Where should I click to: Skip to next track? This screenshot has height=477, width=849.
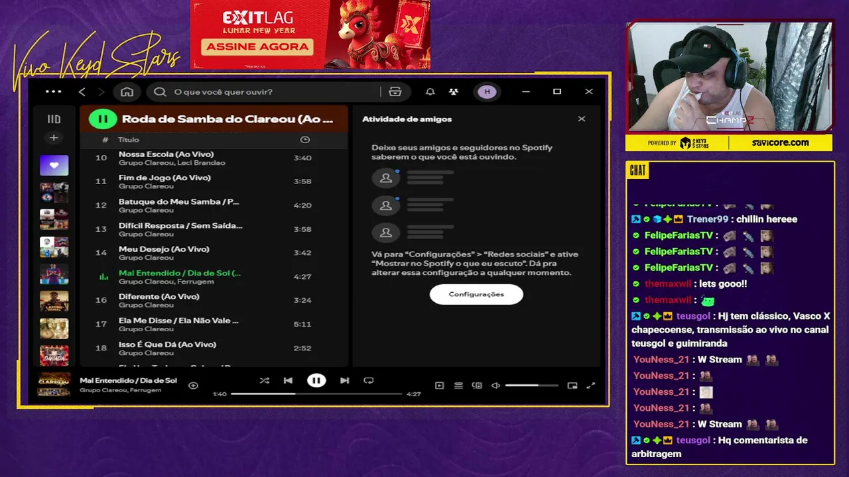344,380
